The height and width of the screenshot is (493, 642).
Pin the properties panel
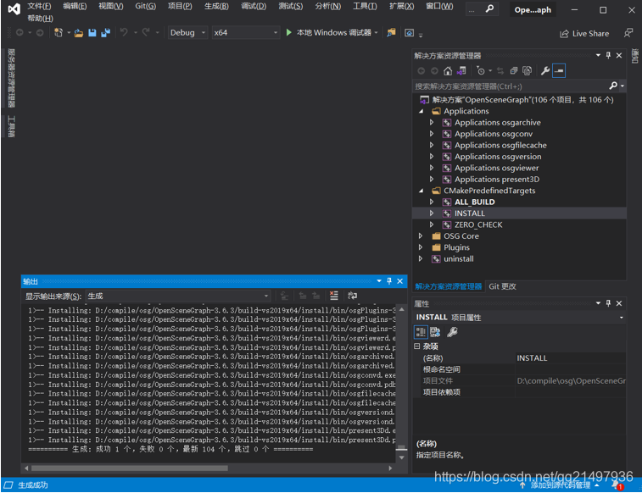pyautogui.click(x=608, y=303)
